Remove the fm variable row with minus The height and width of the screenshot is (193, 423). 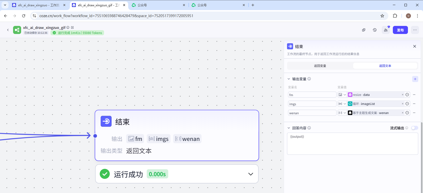414,95
